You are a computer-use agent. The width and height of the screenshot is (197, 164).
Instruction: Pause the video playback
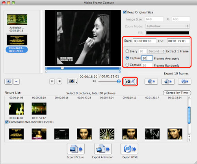(52, 82)
